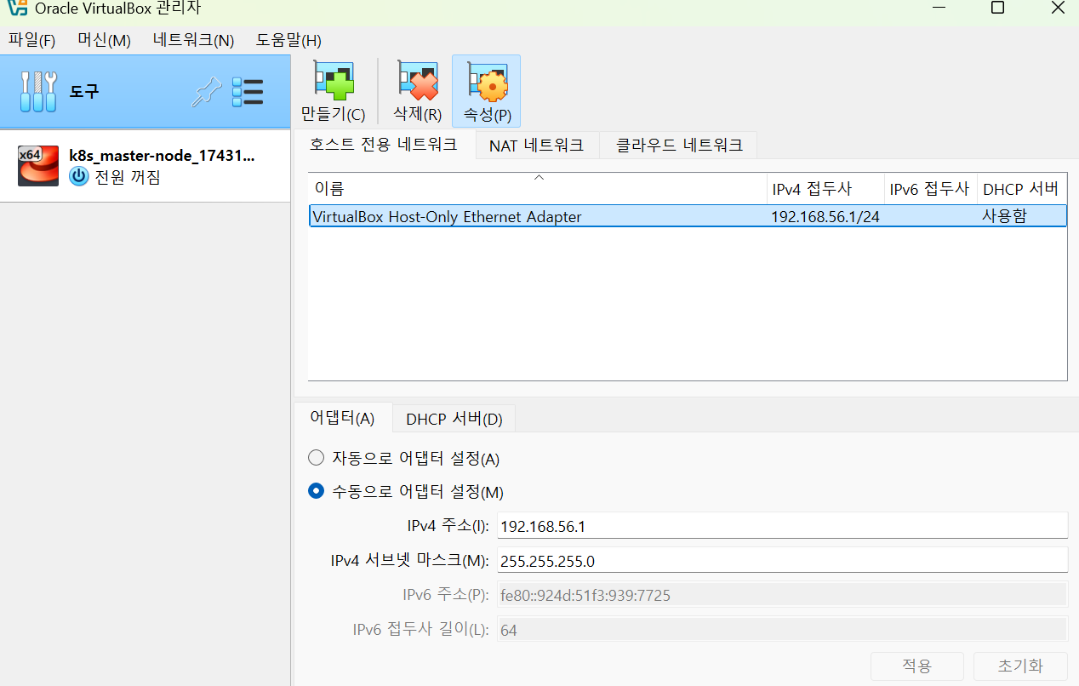1079x686 pixels.
Task: Open the Machine (머신) menu
Action: click(104, 40)
